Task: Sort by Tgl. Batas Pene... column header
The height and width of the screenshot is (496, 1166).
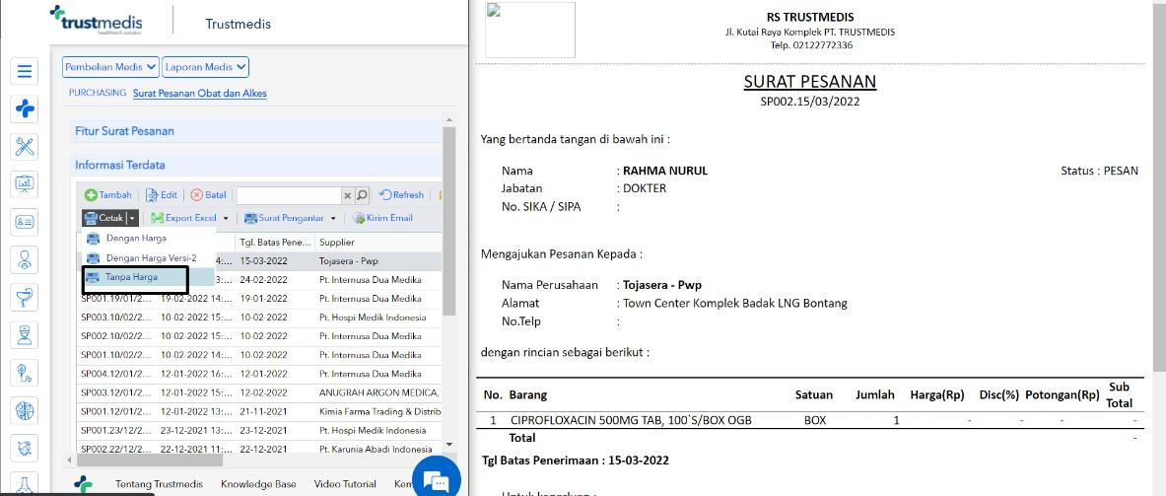Action: 274,243
